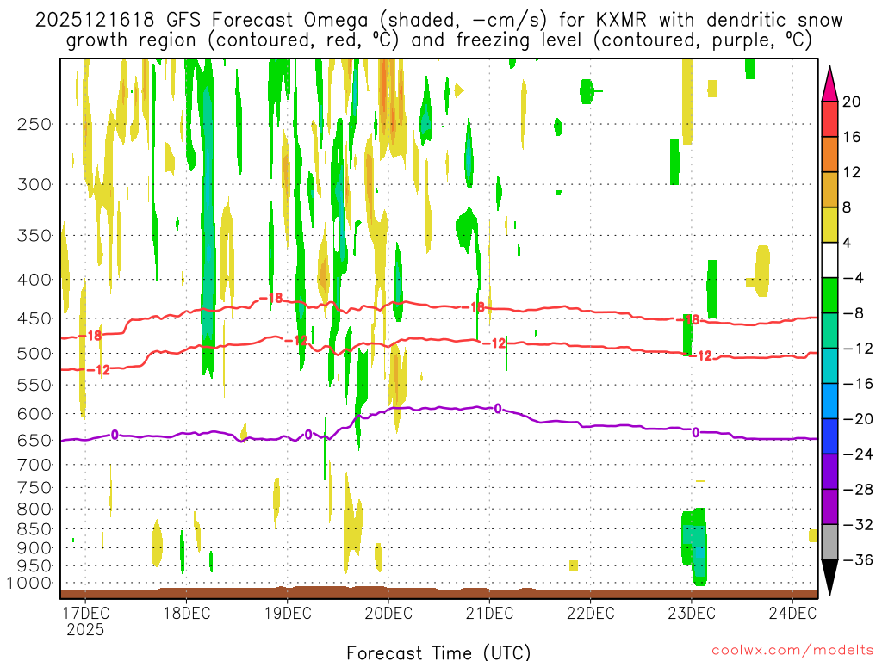Click the 250 pressure level label
Image resolution: width=882 pixels, height=661 pixels.
34,124
